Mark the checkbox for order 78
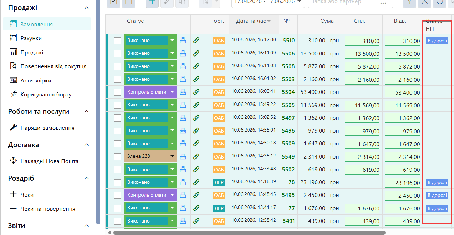454x235 pixels. (117, 182)
